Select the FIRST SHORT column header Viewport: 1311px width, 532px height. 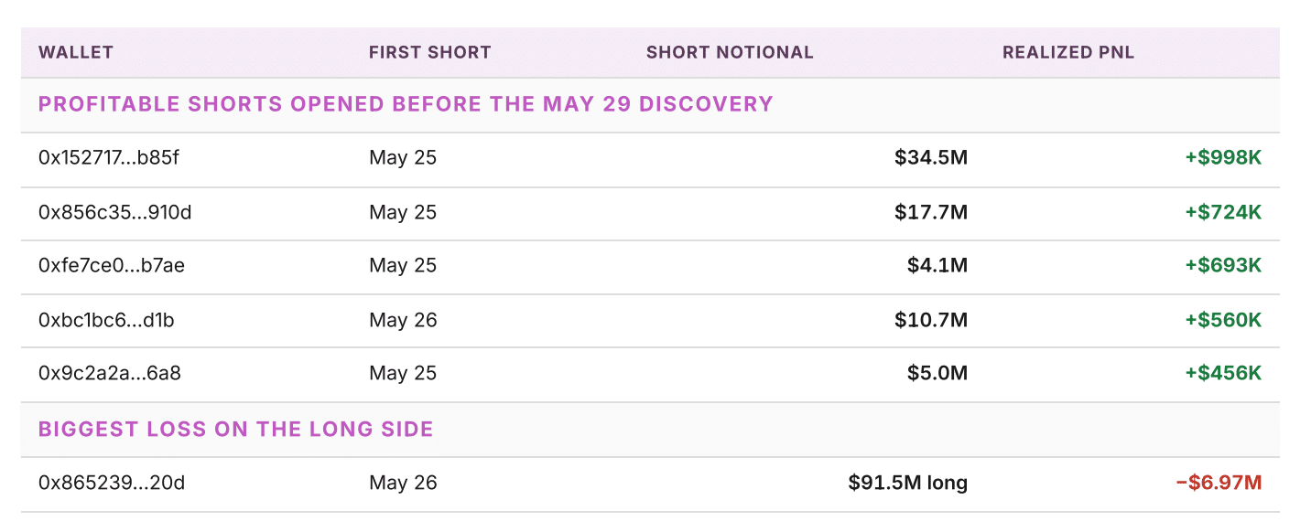pos(430,52)
